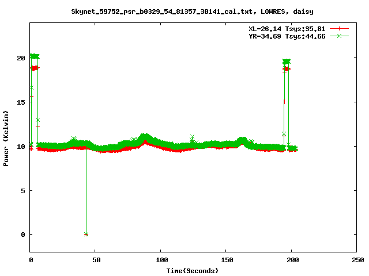Click the zero-power outlier data point
This screenshot has height=276, width=369.
(86, 234)
